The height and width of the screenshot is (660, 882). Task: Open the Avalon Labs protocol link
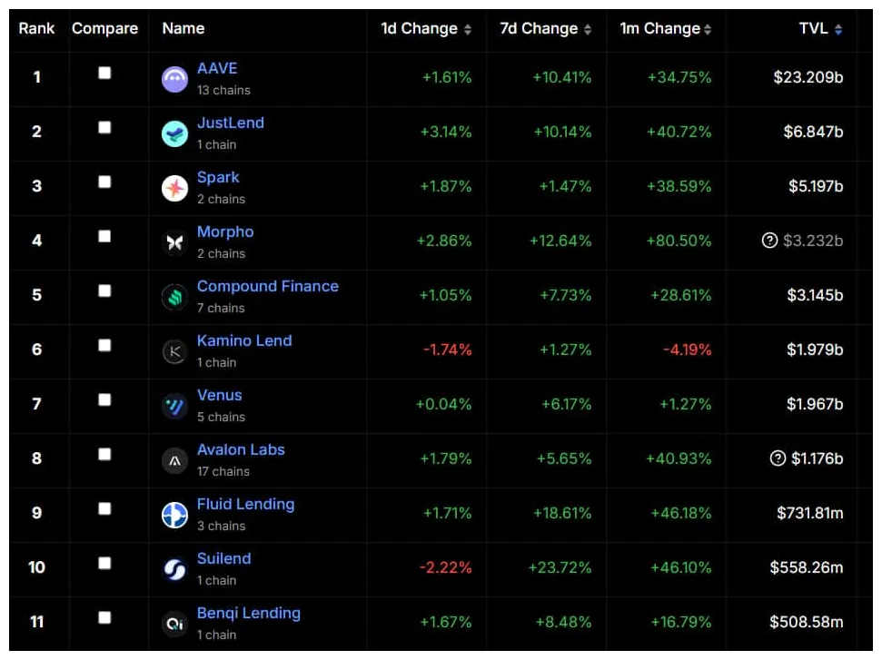(x=241, y=449)
